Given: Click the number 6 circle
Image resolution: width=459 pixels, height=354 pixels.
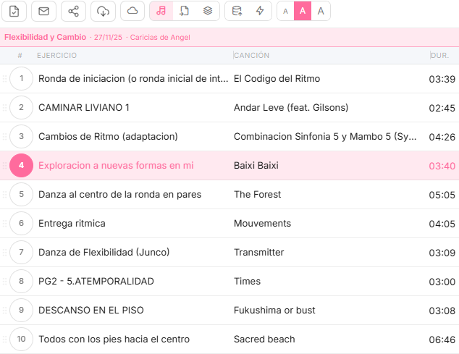Looking at the screenshot, I should pos(22,224).
